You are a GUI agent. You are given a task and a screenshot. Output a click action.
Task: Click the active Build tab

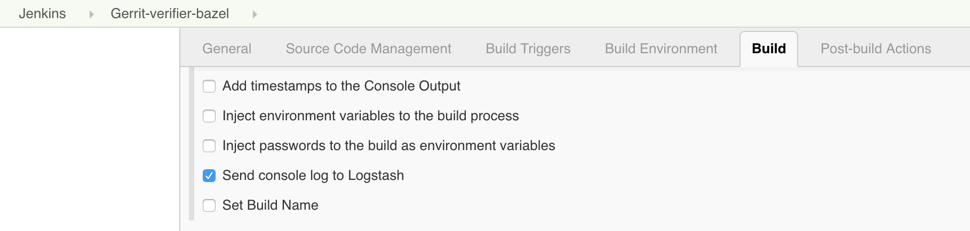pyautogui.click(x=768, y=48)
